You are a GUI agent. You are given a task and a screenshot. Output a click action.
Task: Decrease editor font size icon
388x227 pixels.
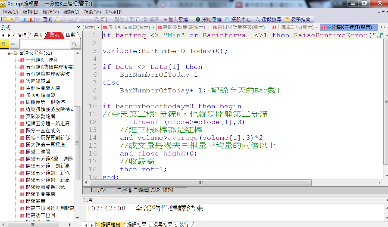(x=137, y=20)
